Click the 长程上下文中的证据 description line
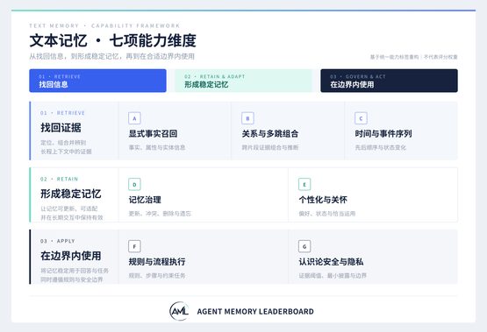The height and width of the screenshot is (332, 487). point(66,152)
